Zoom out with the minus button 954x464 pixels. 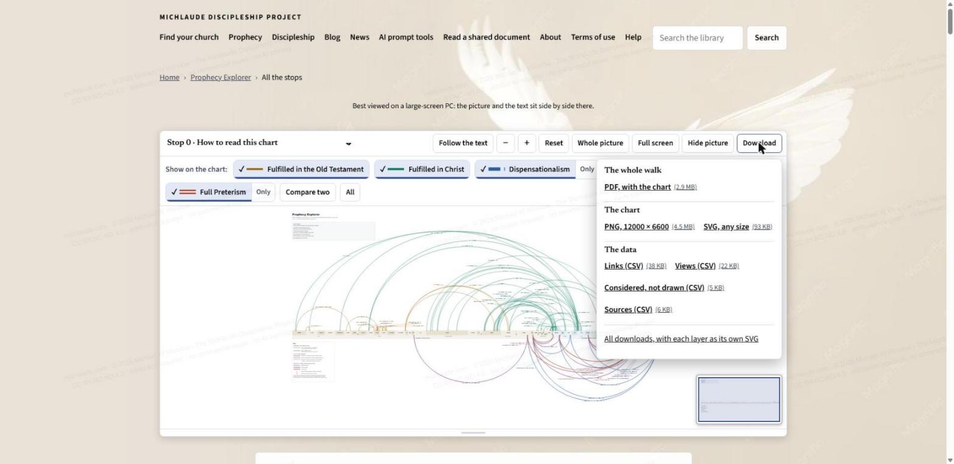click(506, 143)
